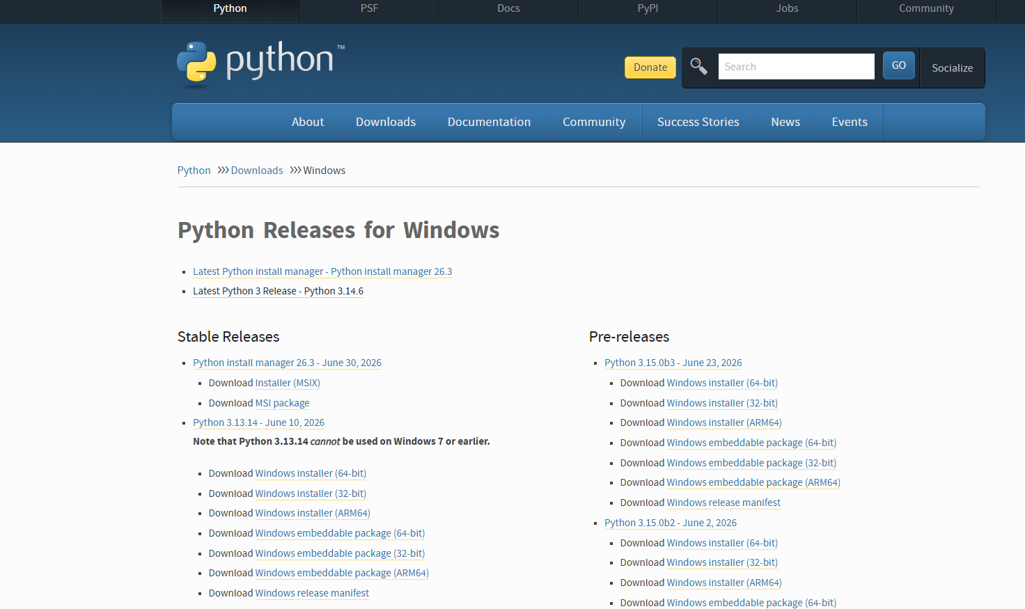1025x609 pixels.
Task: Download 3.15.0b3 Windows release manifest
Action: 723,503
